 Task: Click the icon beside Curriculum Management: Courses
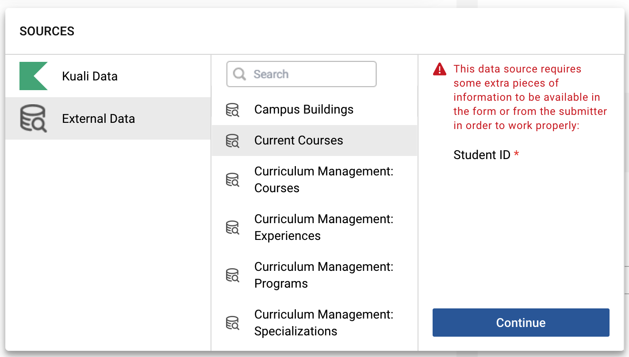click(232, 180)
